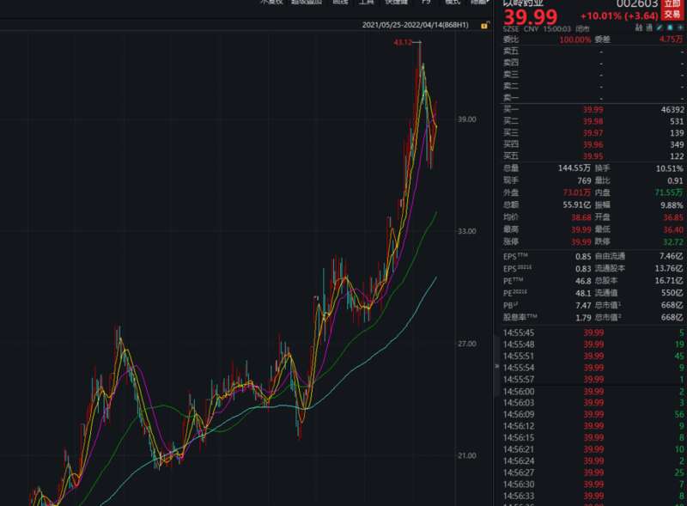Image resolution: width=687 pixels, height=506 pixels.
Task: Click the lock icon beside the date range
Action: (x=484, y=26)
